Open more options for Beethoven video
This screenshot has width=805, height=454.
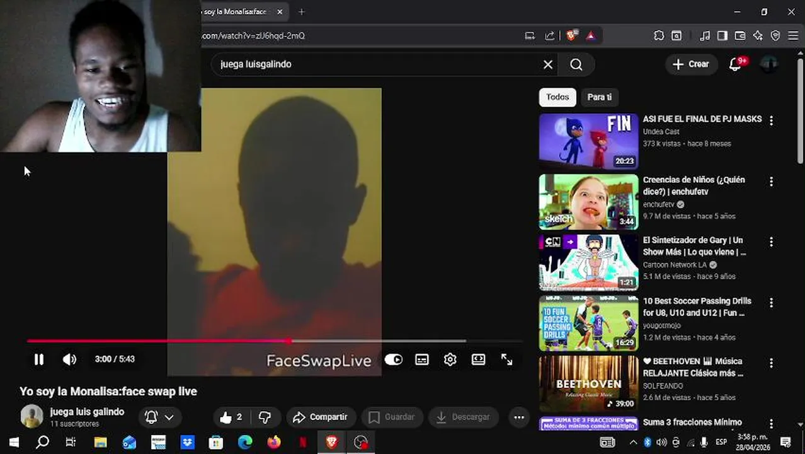(x=771, y=363)
